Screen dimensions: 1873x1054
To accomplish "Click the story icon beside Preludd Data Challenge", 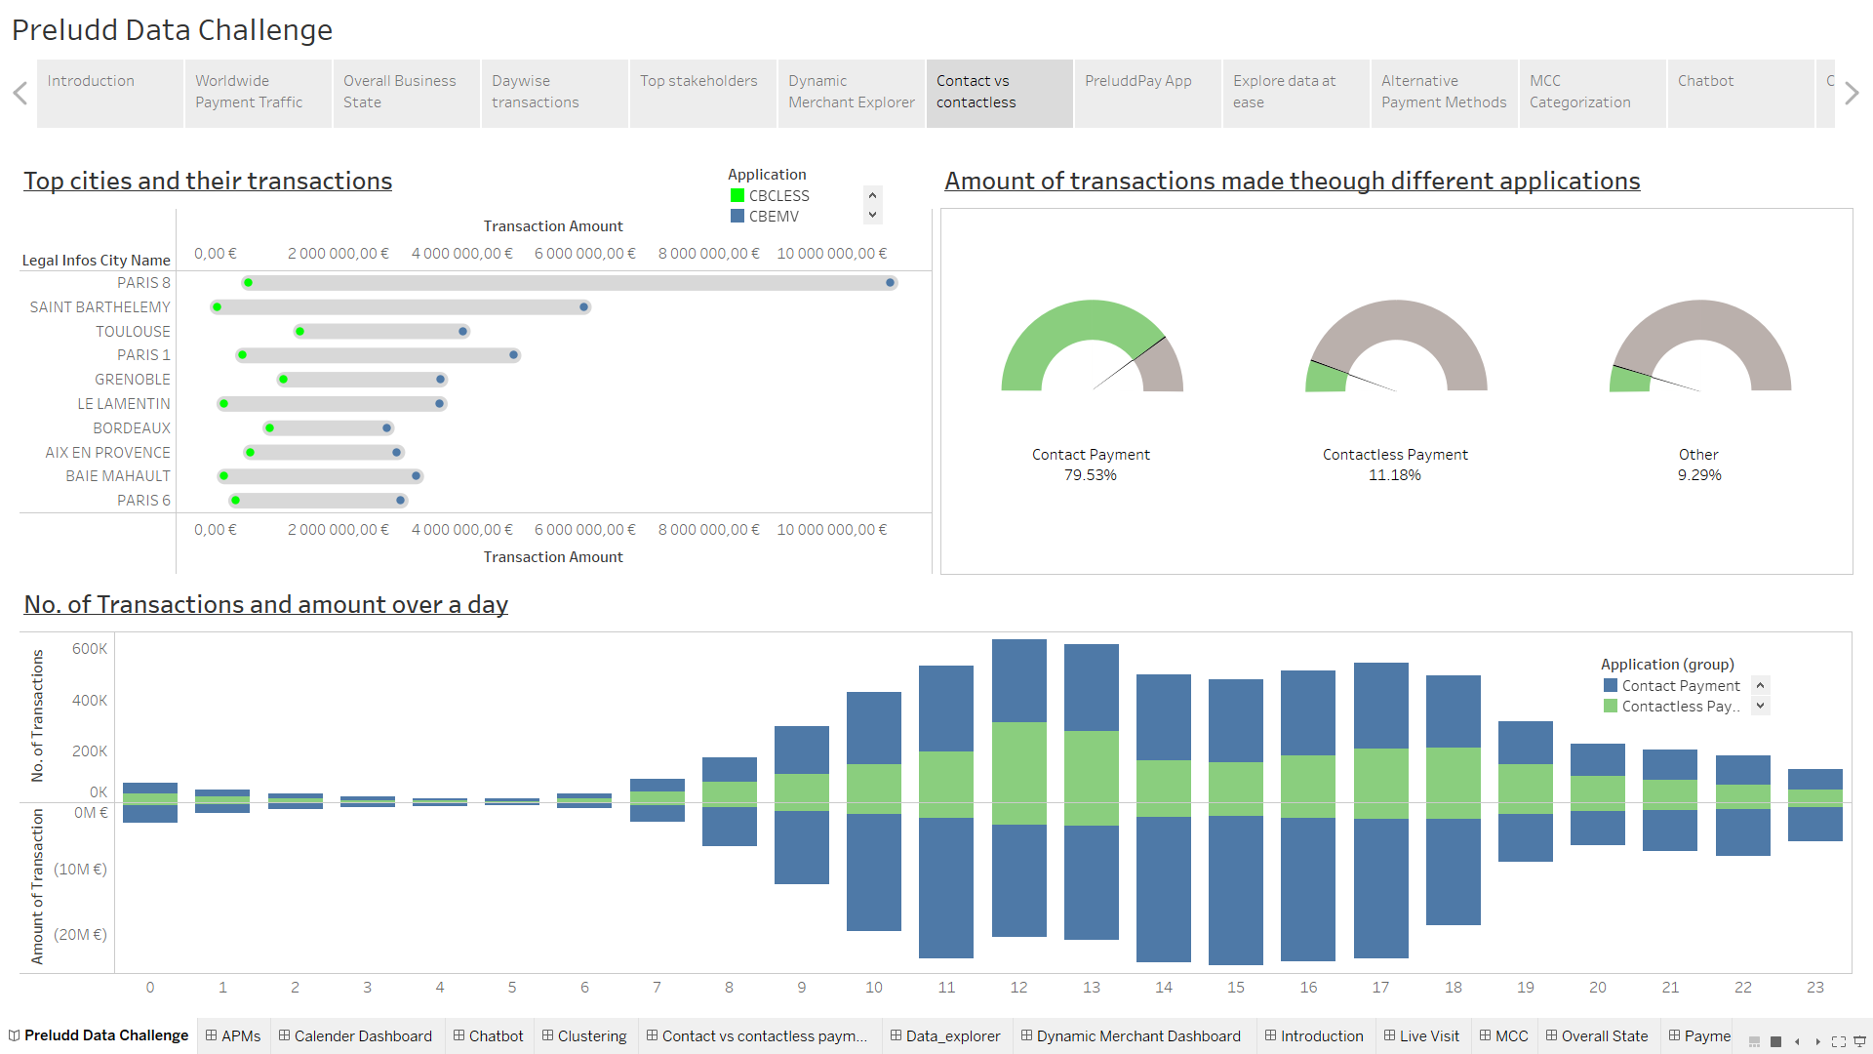I will pyautogui.click(x=14, y=1035).
